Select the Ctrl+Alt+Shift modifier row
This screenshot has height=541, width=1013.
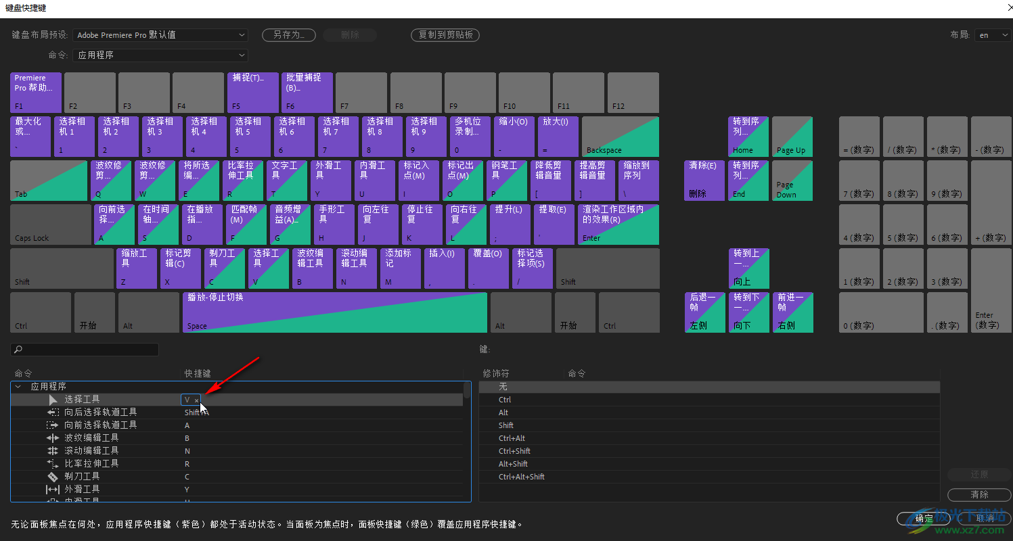click(709, 477)
